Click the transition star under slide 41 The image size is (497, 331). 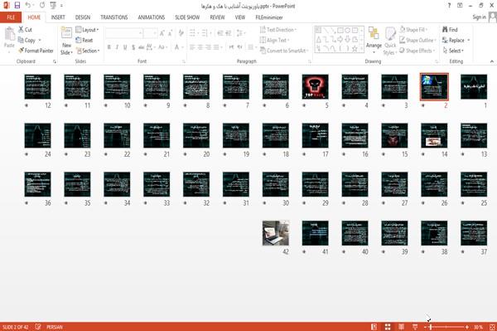[x=304, y=252]
